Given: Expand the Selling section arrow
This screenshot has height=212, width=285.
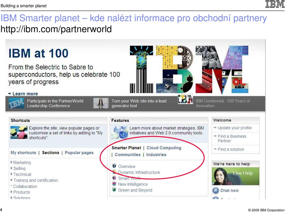Looking at the screenshot, I should pos(12,168).
